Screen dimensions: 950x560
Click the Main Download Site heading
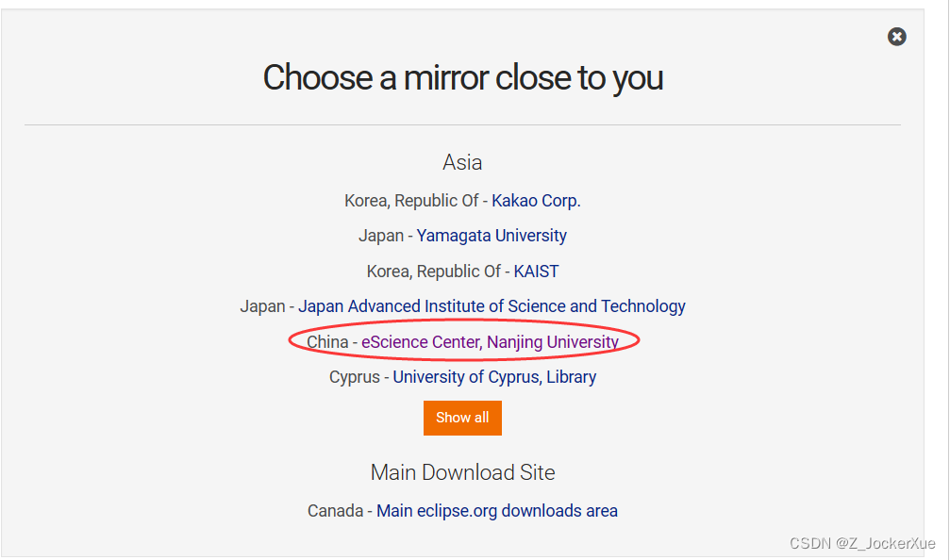coord(462,472)
